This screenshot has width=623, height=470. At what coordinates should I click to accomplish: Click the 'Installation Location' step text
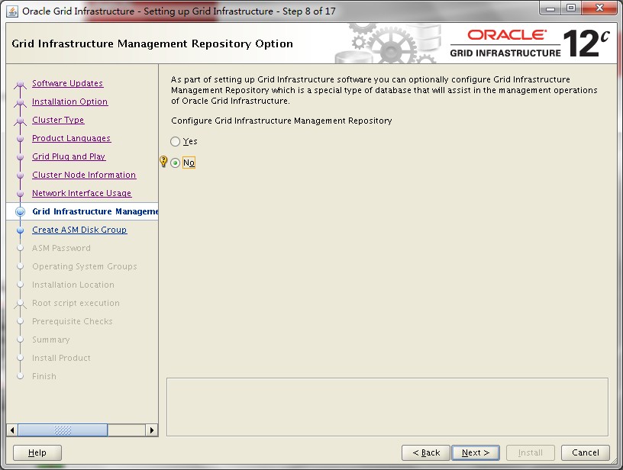73,285
